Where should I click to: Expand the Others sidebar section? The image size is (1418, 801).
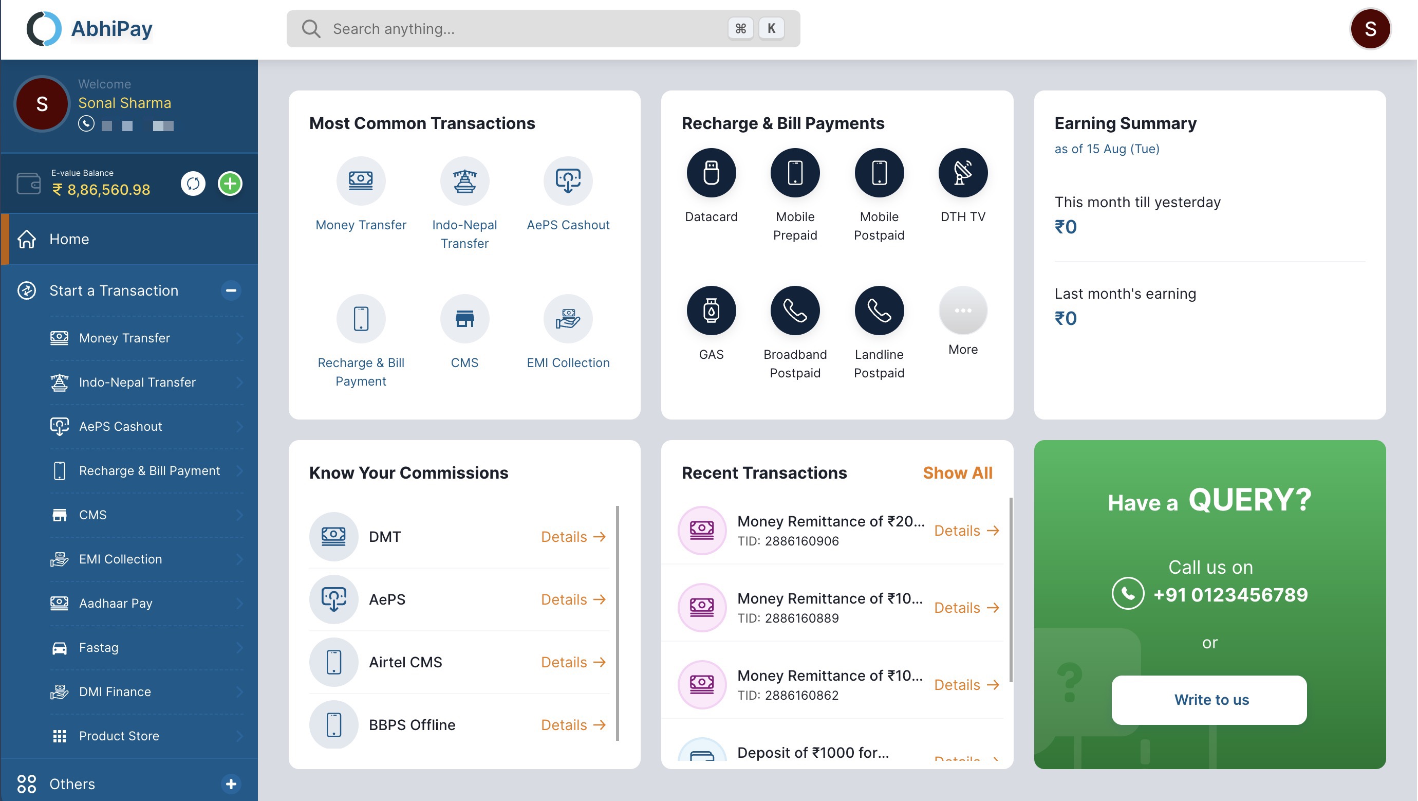(x=231, y=784)
